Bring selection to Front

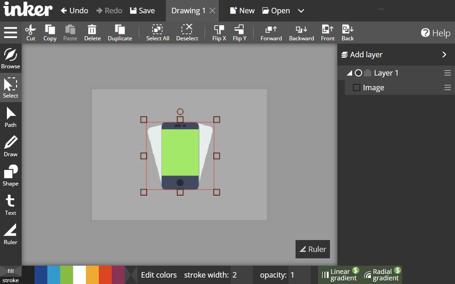328,32
